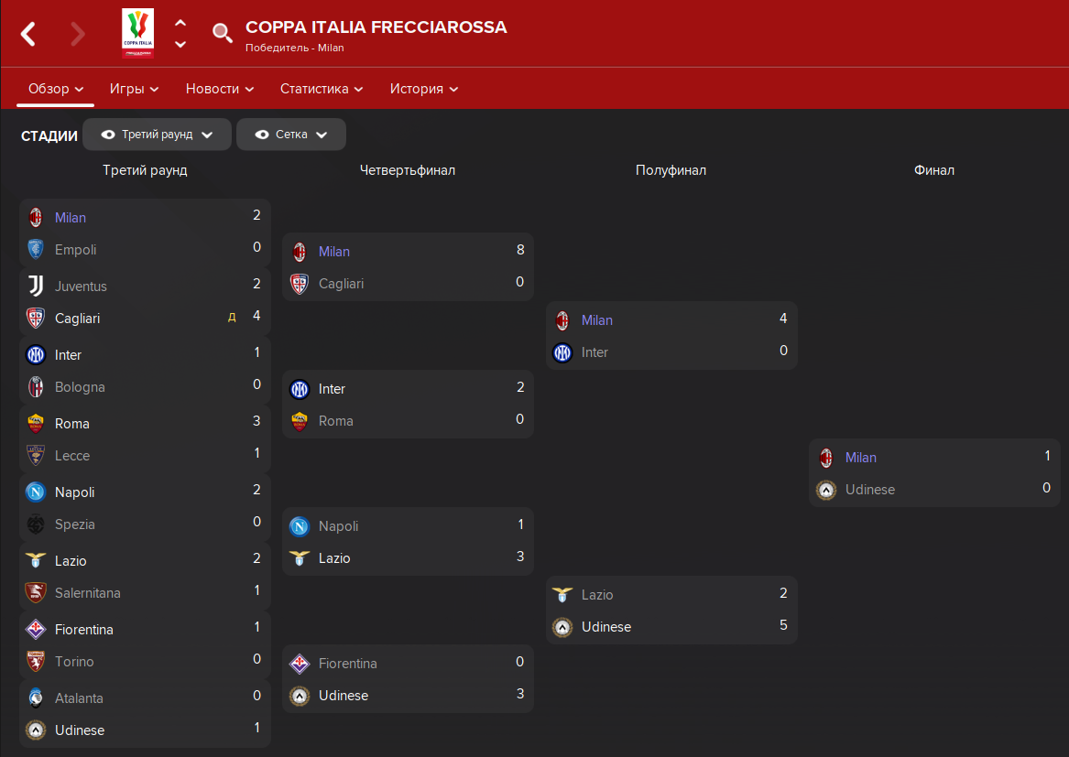This screenshot has height=757, width=1069.
Task: Click Udinese badge in the final
Action: [x=826, y=490]
